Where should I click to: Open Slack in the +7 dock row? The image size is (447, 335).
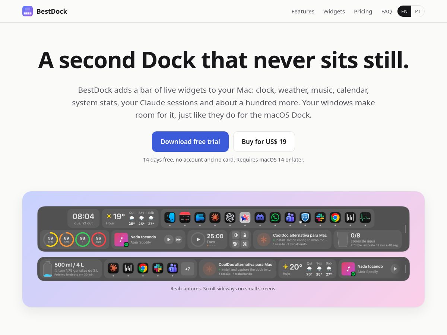tap(158, 268)
